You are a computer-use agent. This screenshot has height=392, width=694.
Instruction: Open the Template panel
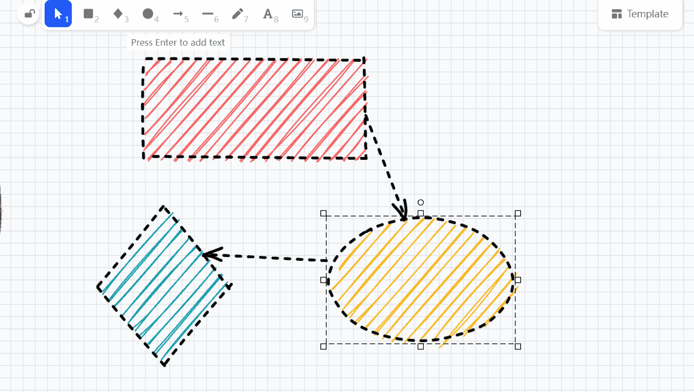pos(640,14)
